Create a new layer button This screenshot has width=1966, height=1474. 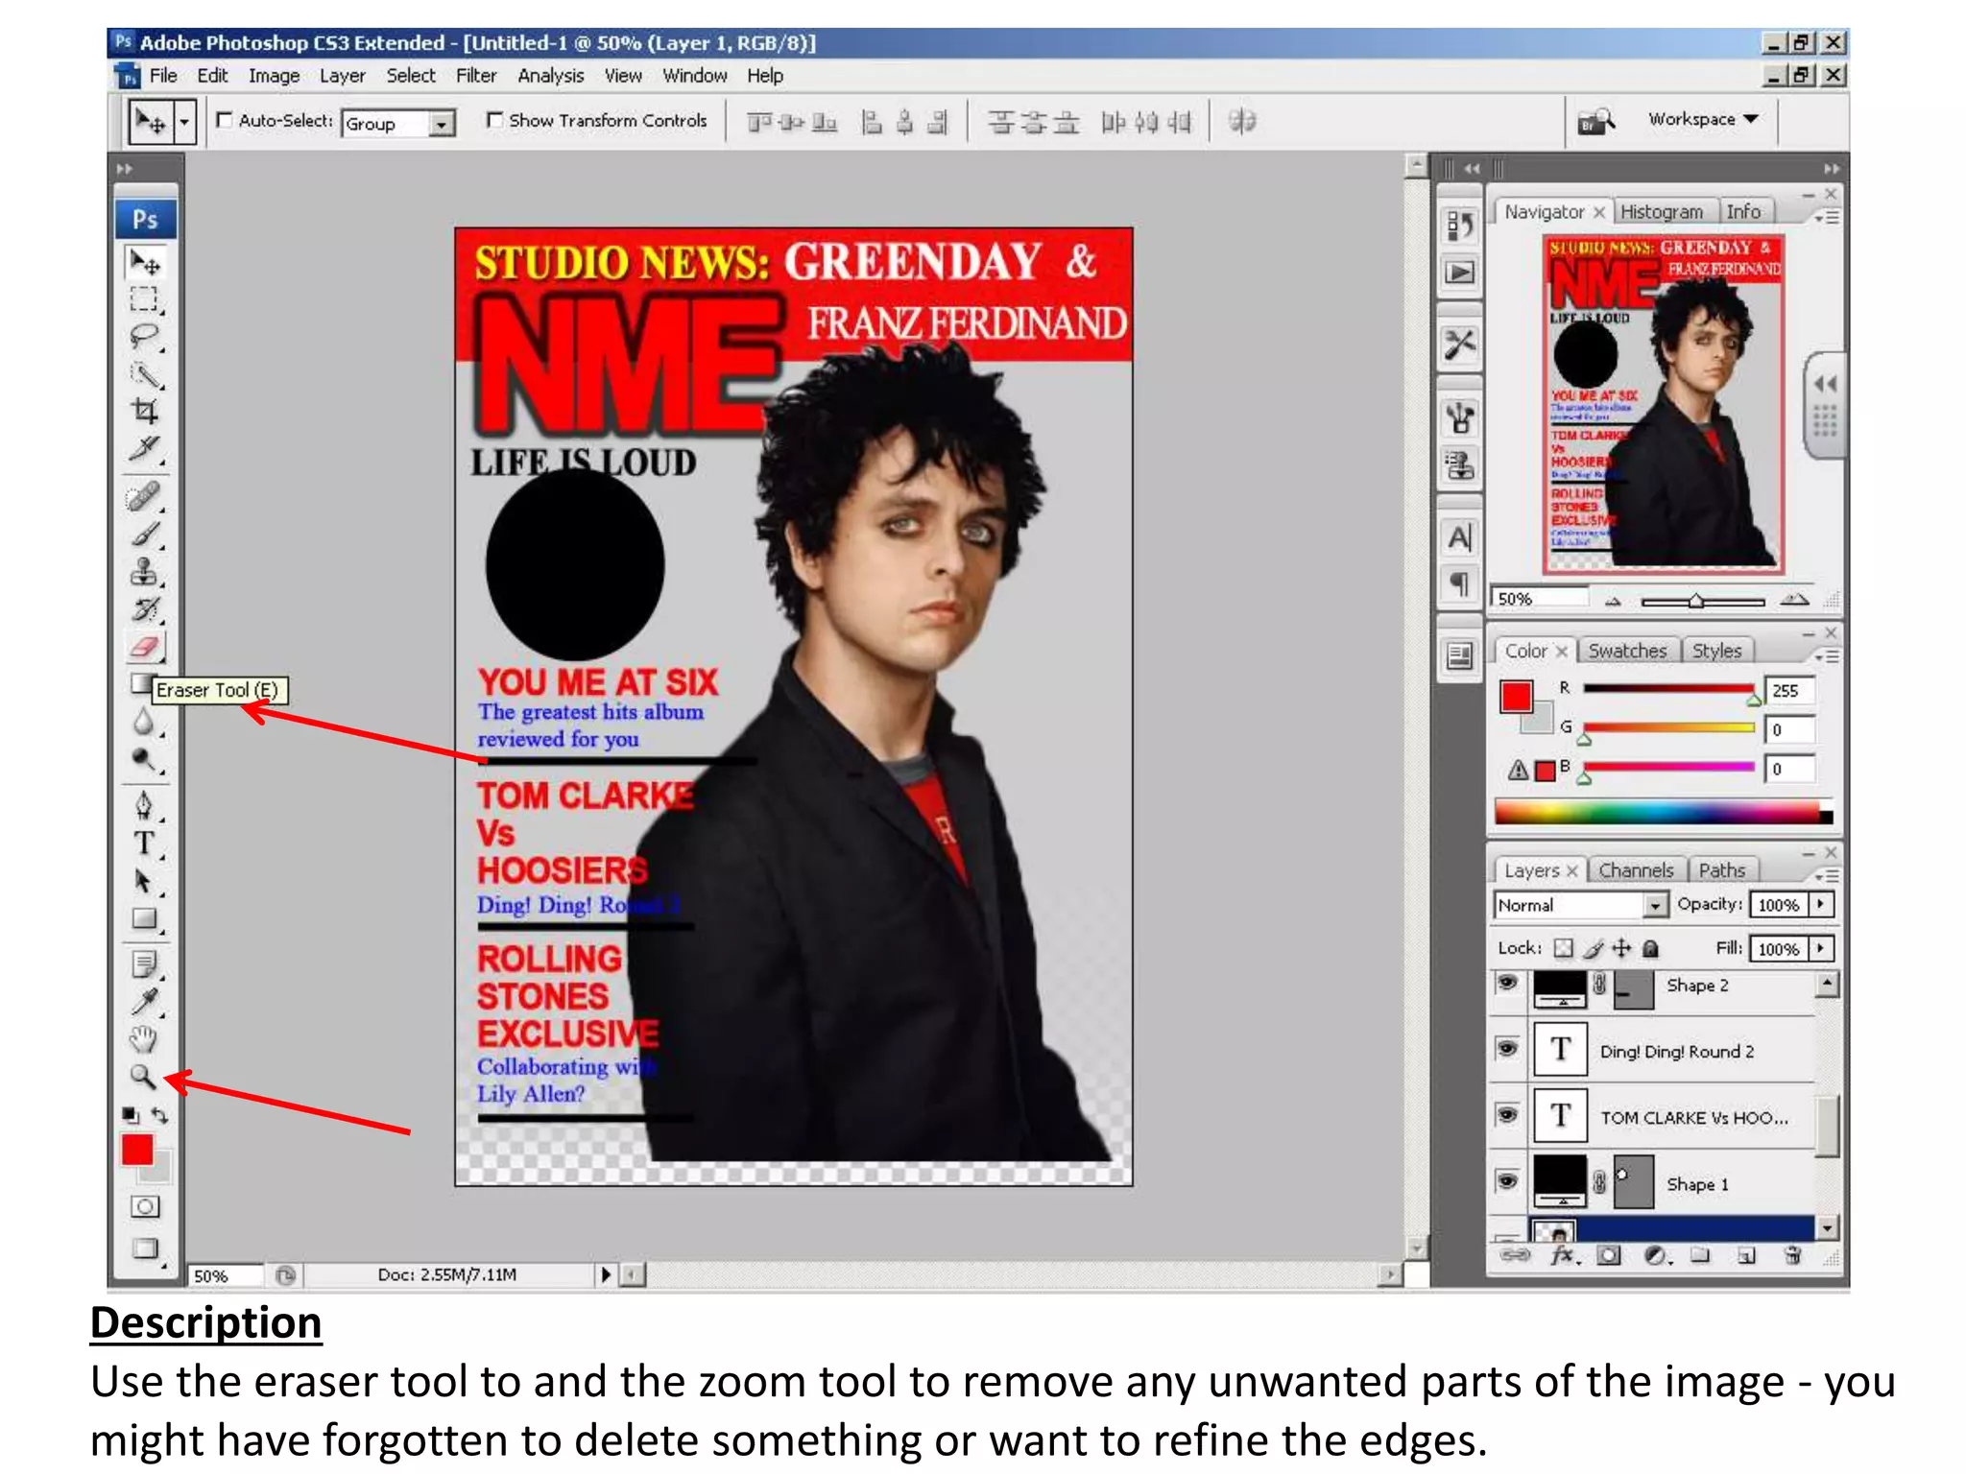(x=1746, y=1255)
